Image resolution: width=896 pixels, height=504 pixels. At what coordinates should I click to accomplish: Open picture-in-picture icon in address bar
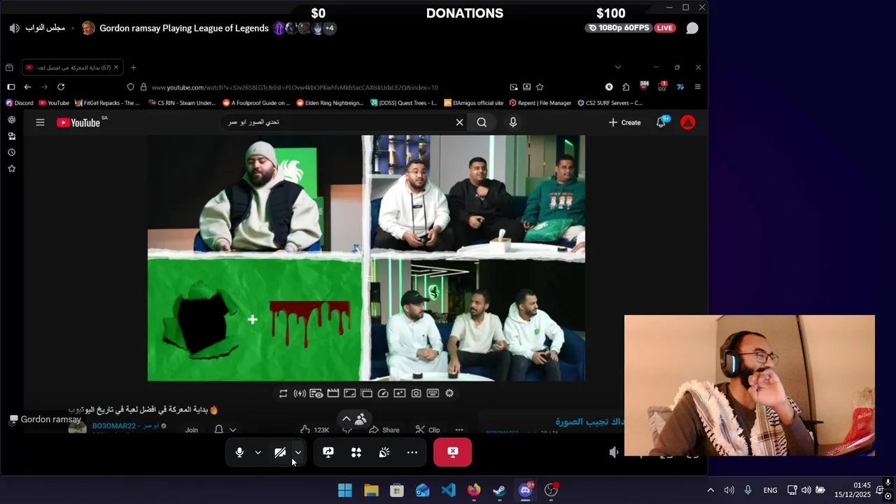(x=514, y=87)
